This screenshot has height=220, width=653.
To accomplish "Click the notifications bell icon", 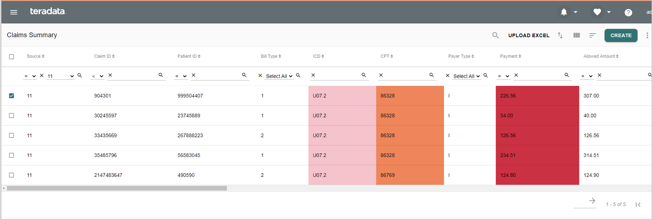I will pyautogui.click(x=564, y=12).
